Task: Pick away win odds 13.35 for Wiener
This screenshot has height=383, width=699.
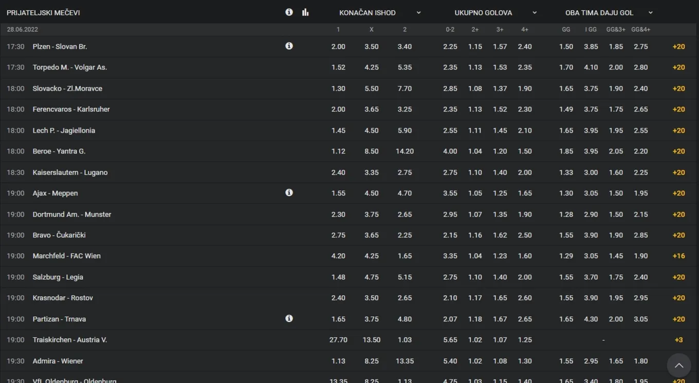Action: (404, 361)
